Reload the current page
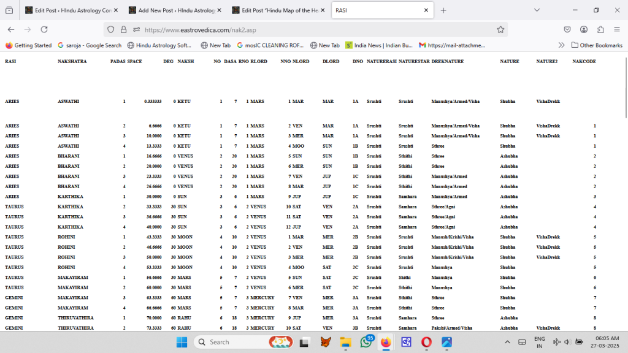Viewport: 628px width, 353px height. (44, 29)
